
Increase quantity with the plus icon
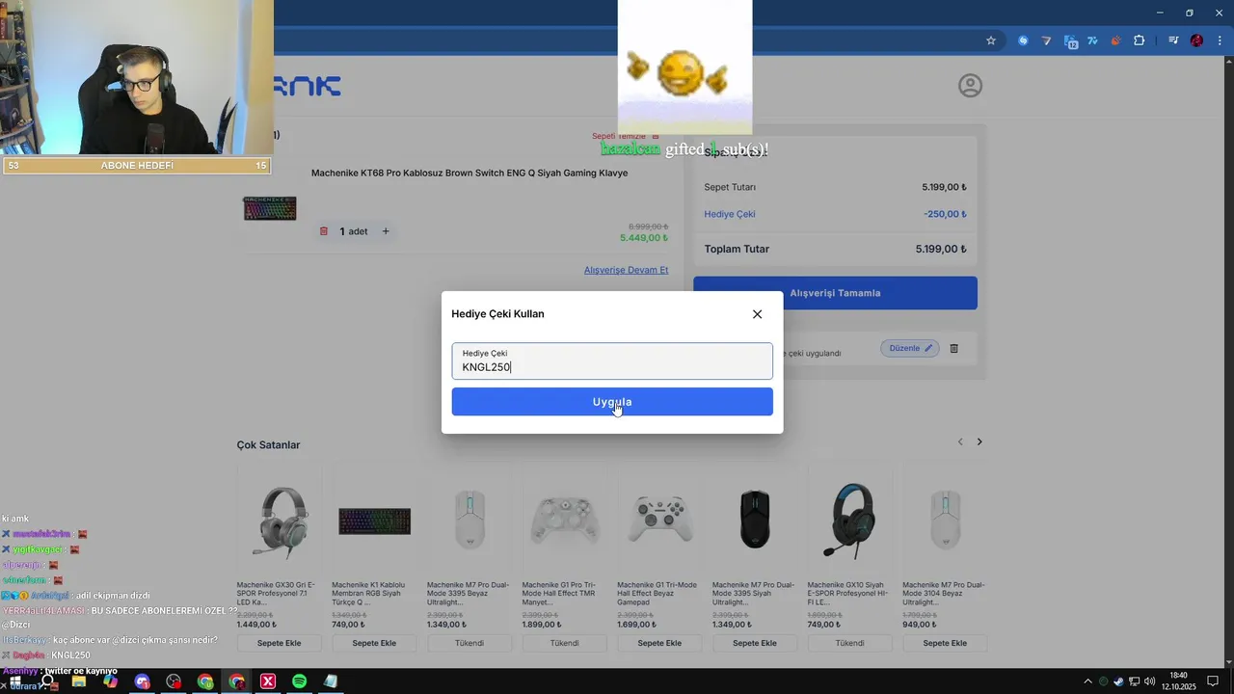(386, 231)
